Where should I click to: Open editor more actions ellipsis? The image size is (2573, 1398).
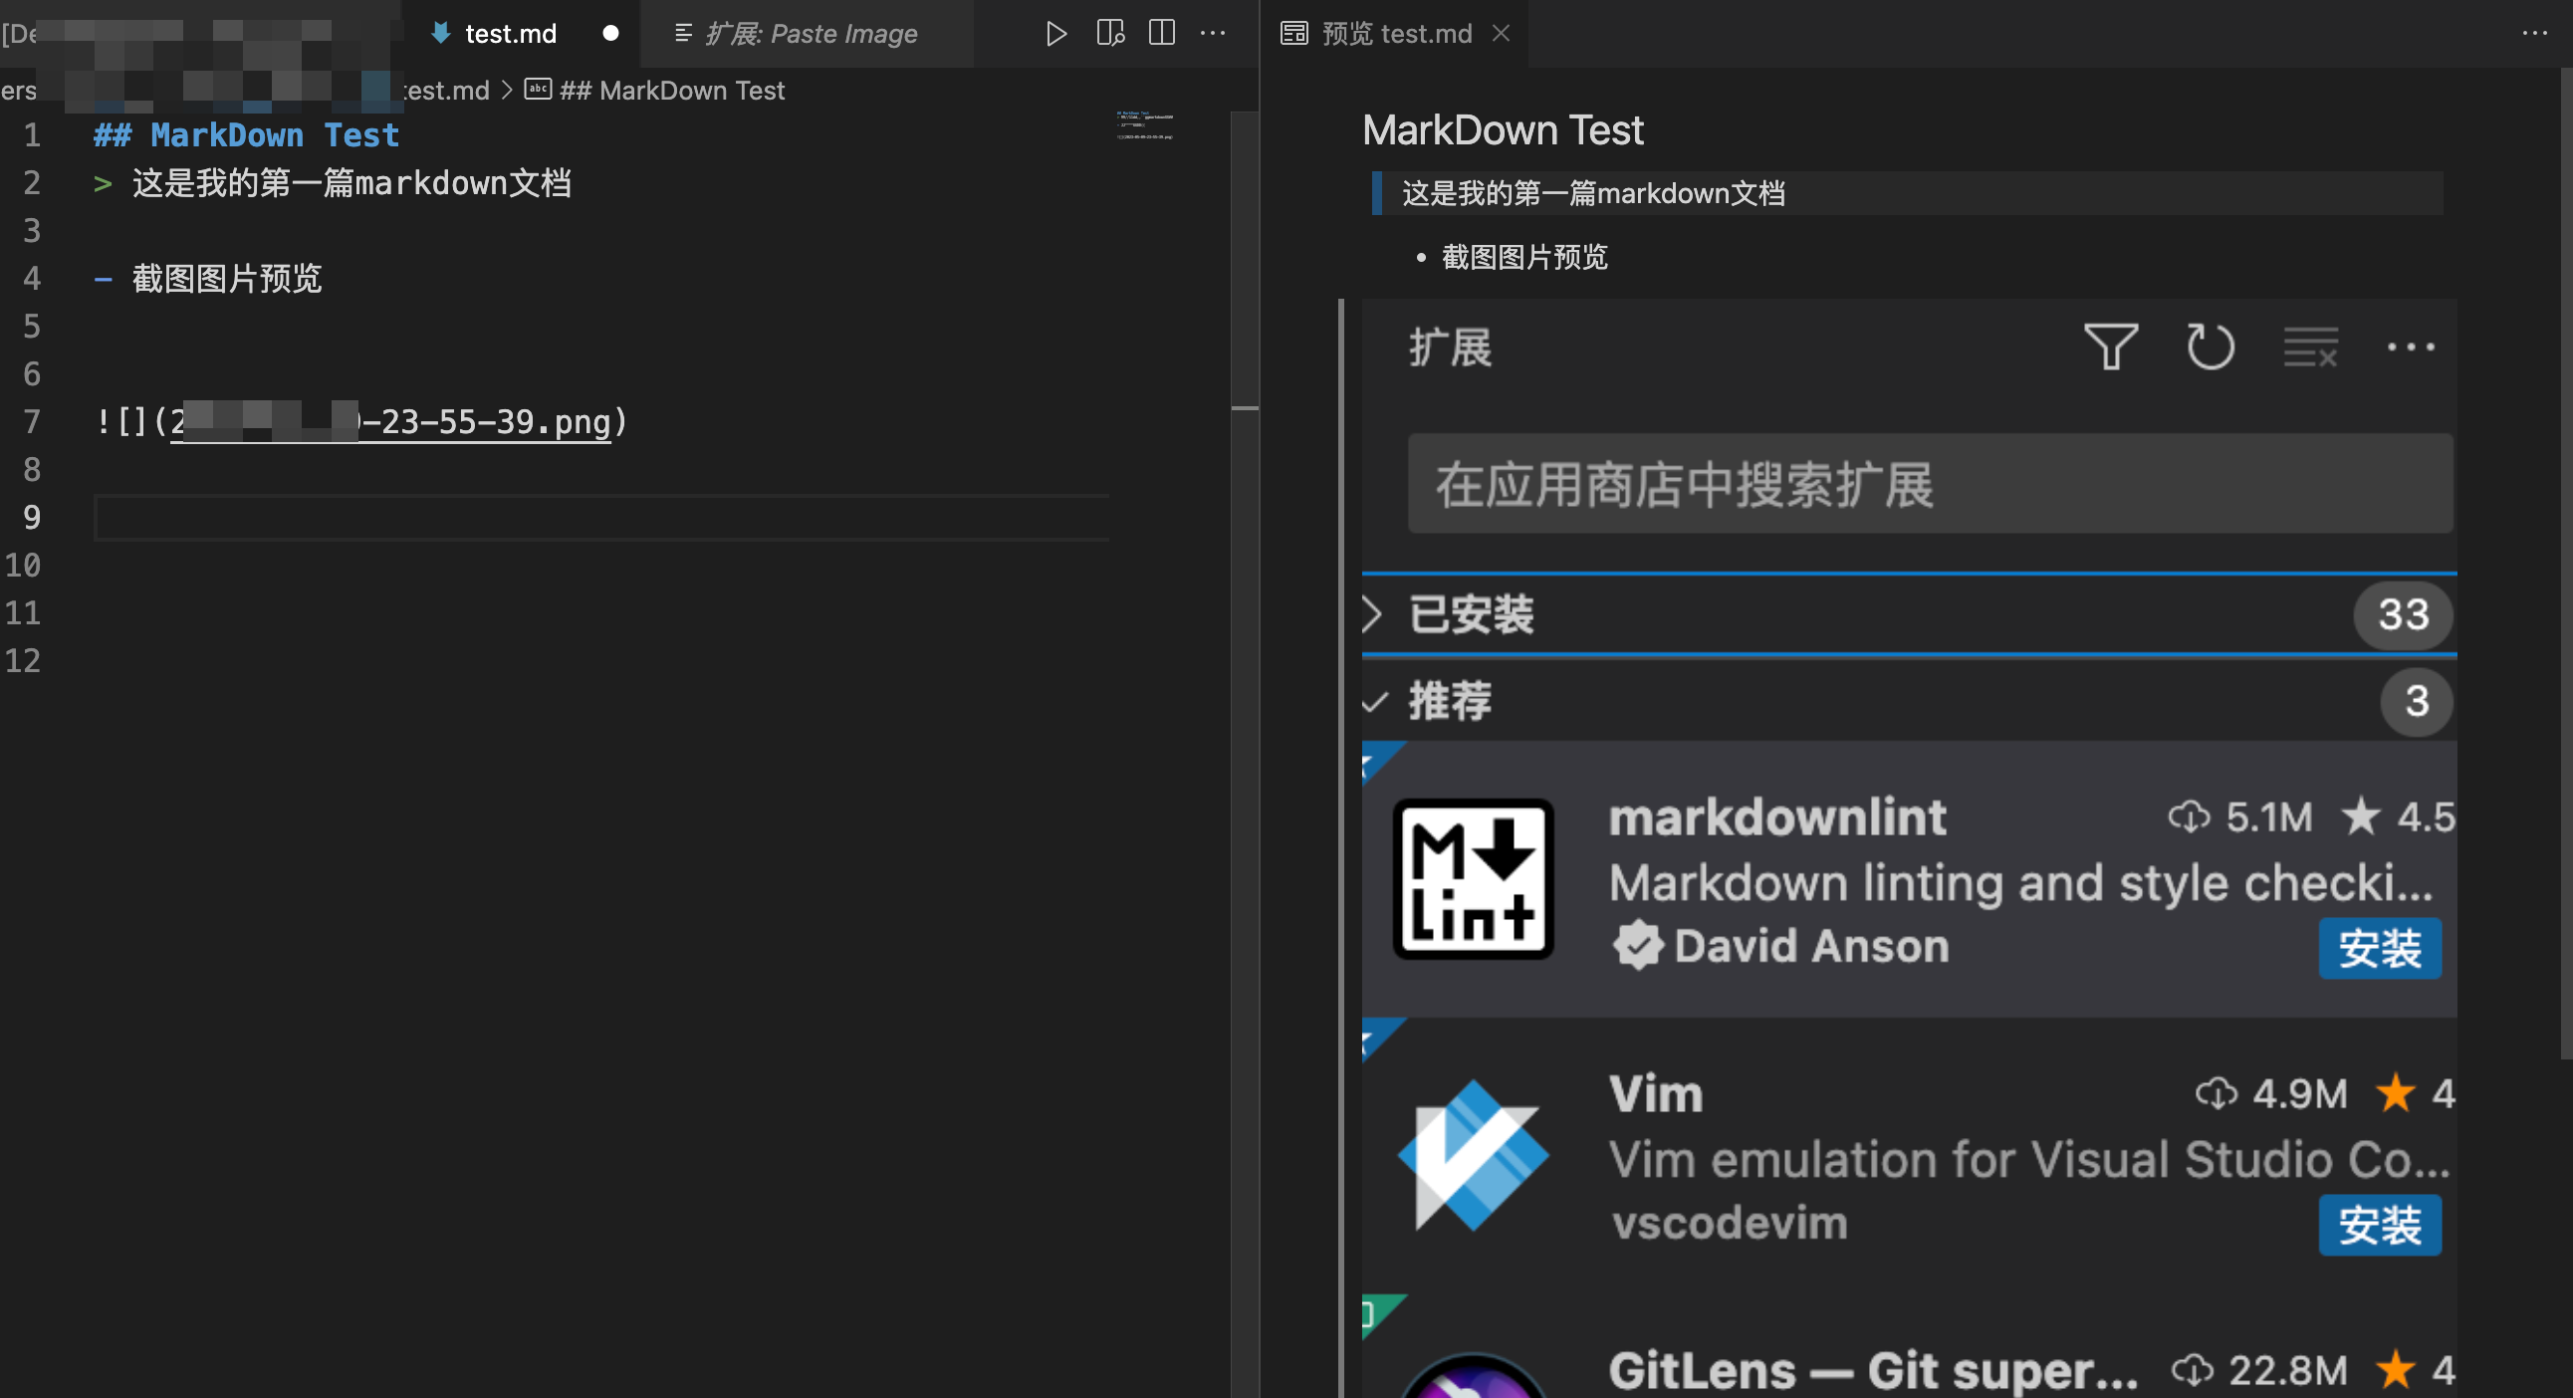click(1213, 34)
